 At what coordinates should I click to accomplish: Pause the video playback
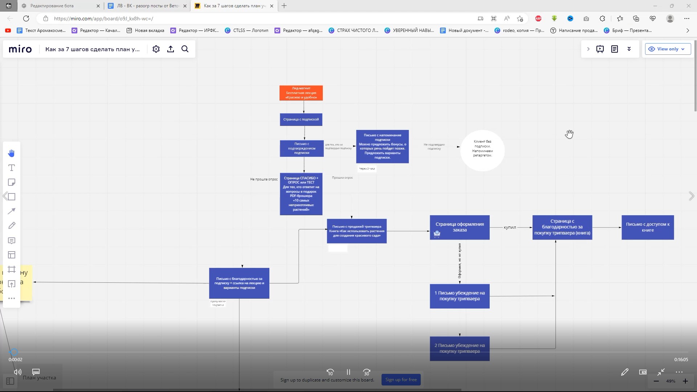click(348, 372)
